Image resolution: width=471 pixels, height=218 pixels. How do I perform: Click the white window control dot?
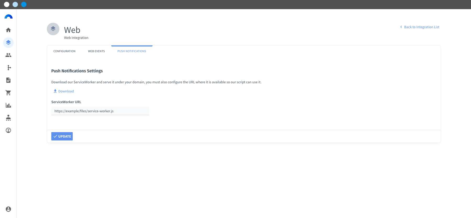pyautogui.click(x=7, y=4)
